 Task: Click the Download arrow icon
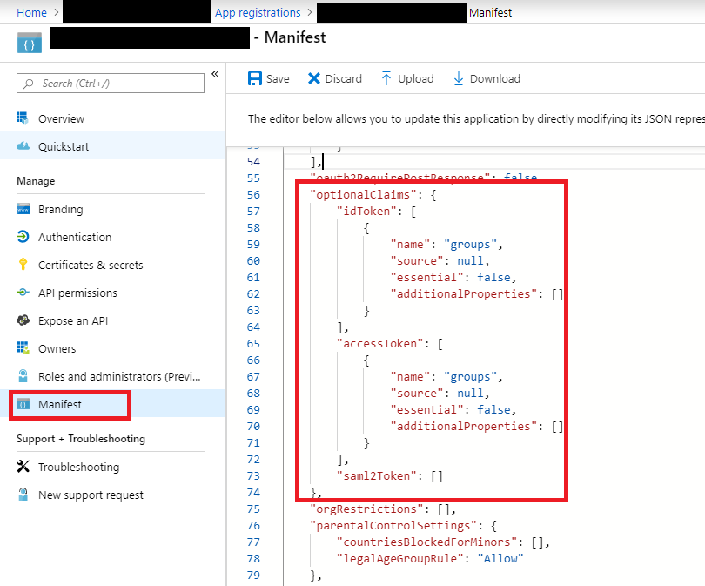tap(459, 78)
